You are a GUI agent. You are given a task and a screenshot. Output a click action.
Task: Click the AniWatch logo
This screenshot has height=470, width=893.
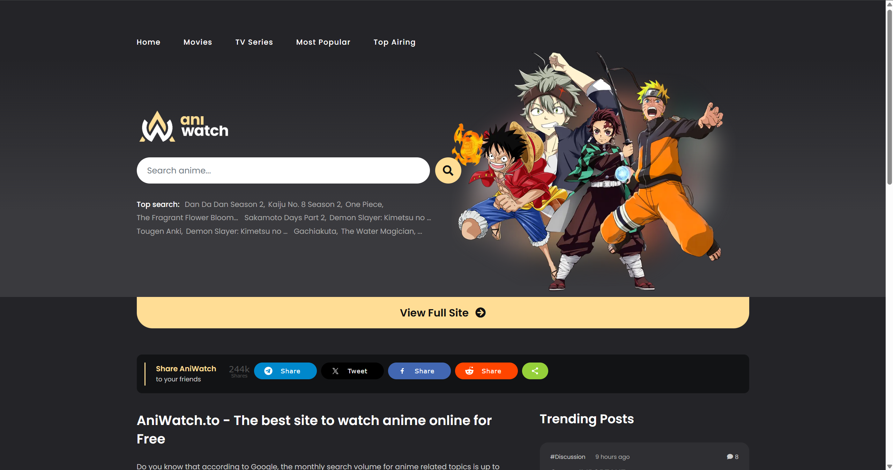point(184,126)
